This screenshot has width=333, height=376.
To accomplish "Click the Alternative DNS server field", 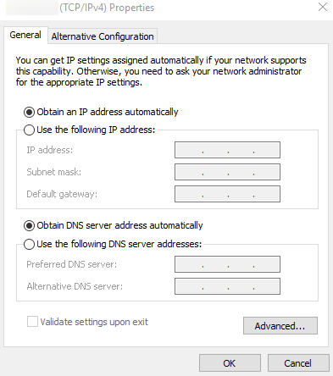I will pyautogui.click(x=227, y=286).
